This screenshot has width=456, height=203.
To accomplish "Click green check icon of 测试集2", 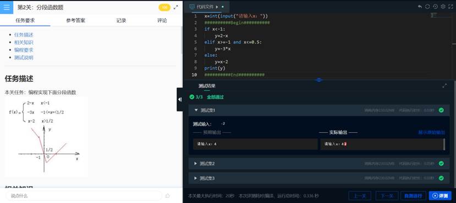I will [441, 163].
